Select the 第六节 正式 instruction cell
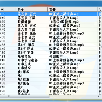Screen dimensions: 102x102 tap(27, 26)
